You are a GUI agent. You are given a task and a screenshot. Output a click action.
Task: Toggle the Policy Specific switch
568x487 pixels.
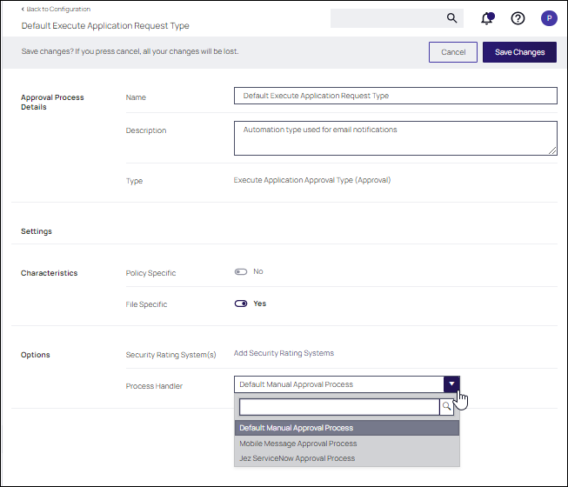(241, 271)
